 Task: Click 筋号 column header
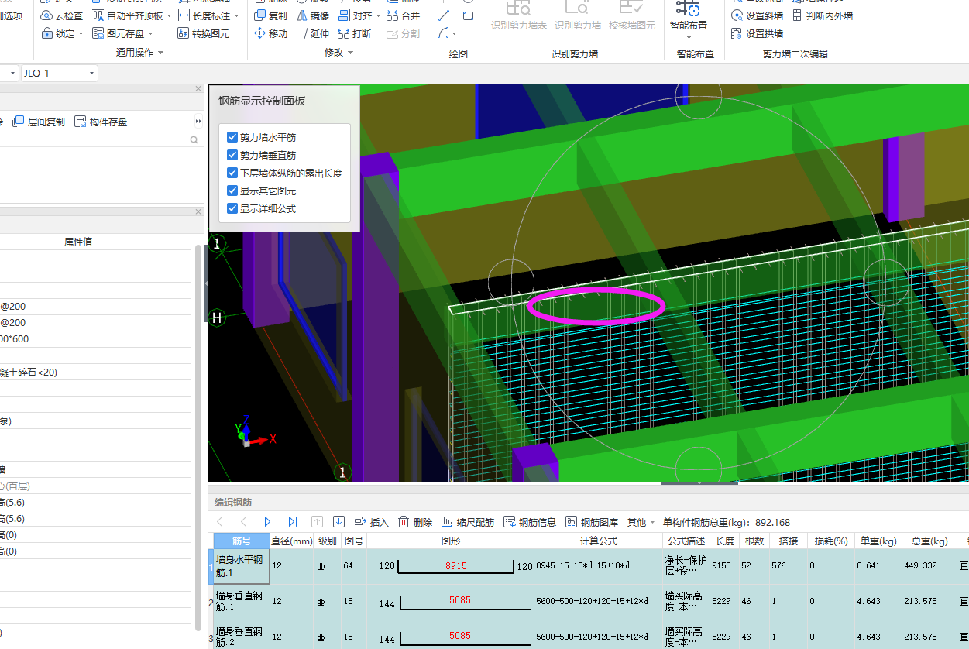[242, 541]
